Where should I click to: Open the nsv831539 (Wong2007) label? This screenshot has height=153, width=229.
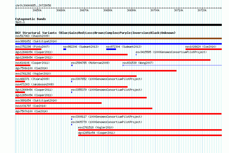(x=138, y=63)
